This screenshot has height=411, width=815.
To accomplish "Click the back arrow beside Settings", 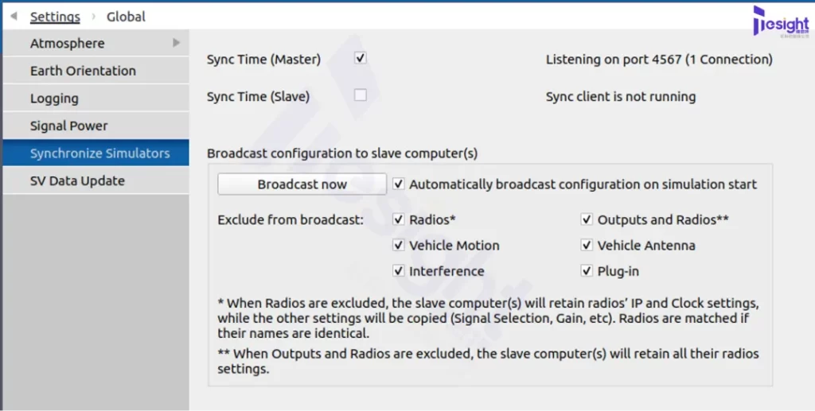I will click(x=14, y=16).
